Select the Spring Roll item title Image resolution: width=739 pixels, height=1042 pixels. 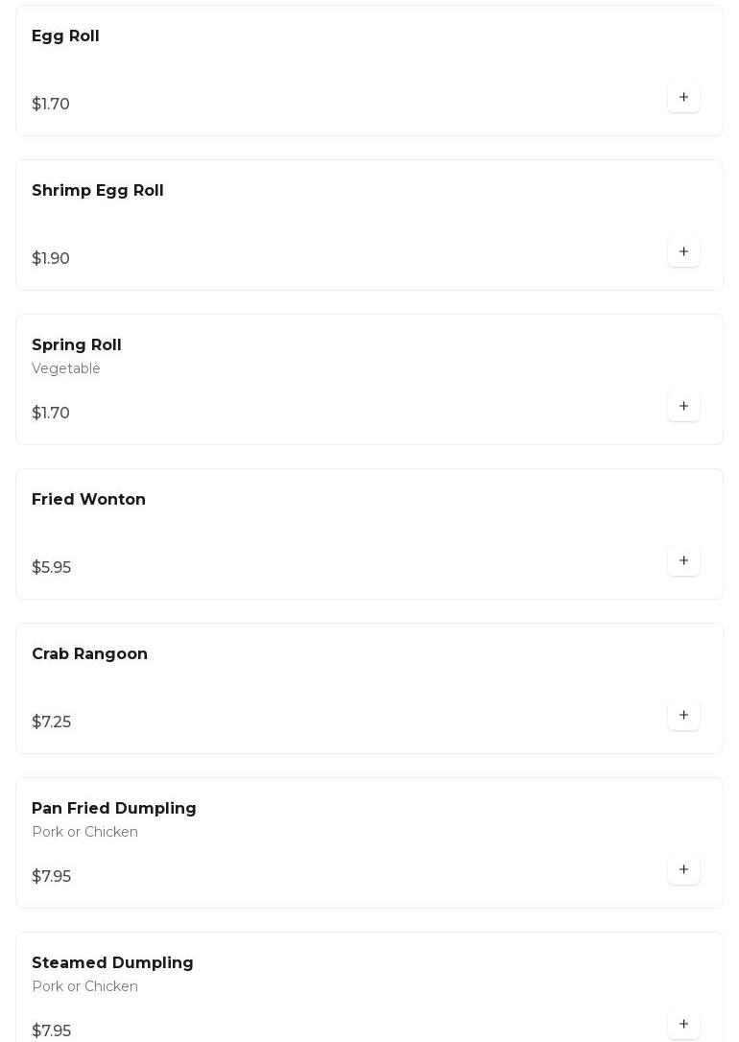point(77,345)
